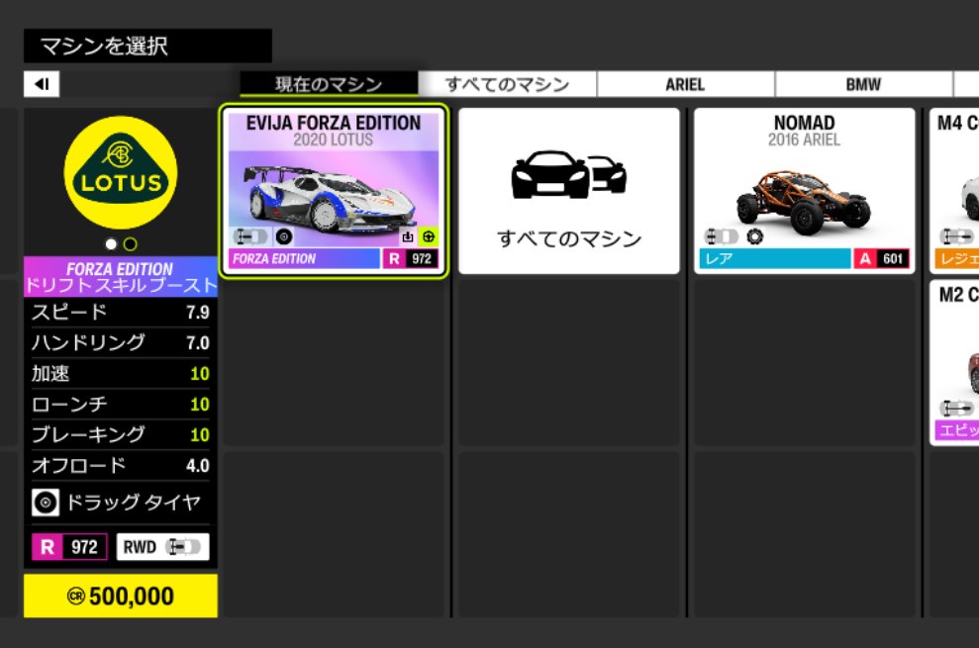Click the ハンドリング 7.0 stat row

[121, 342]
